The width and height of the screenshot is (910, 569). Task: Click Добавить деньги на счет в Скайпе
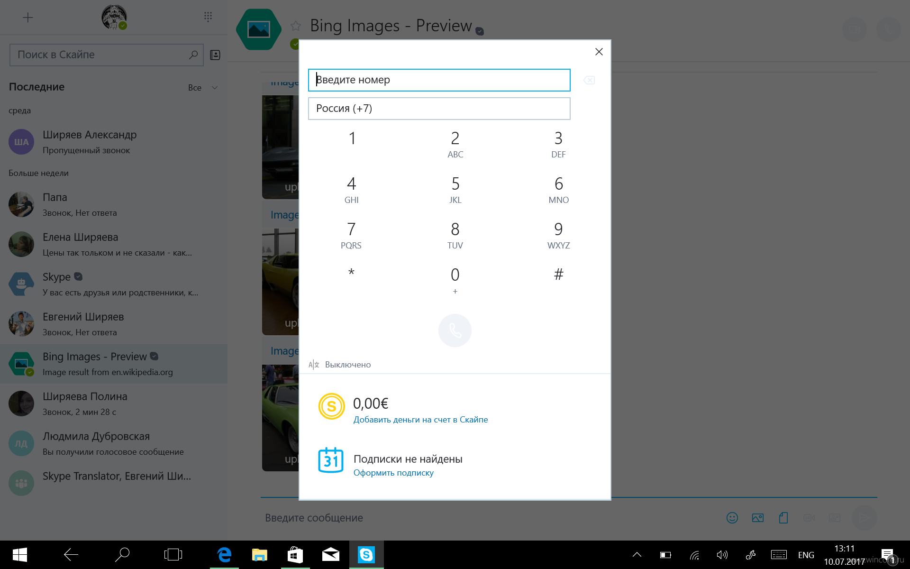point(420,420)
